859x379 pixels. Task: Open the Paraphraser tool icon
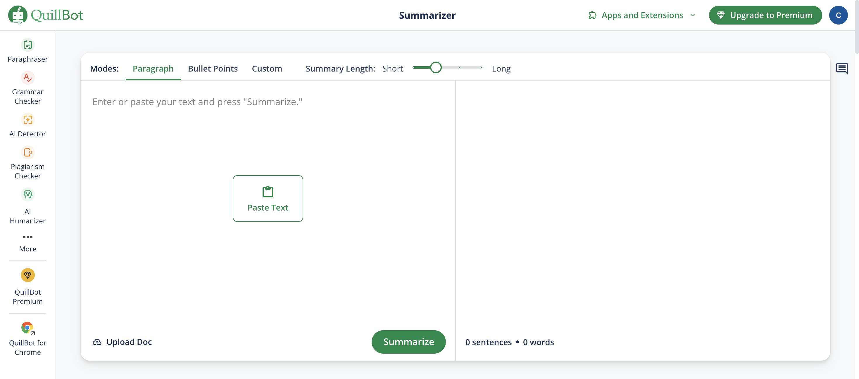28,45
